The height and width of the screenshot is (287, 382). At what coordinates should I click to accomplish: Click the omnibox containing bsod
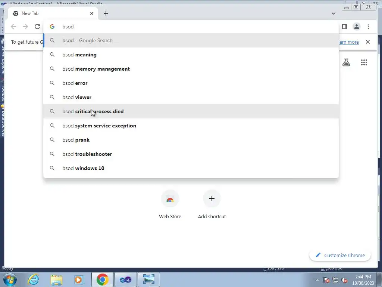[x=191, y=27]
